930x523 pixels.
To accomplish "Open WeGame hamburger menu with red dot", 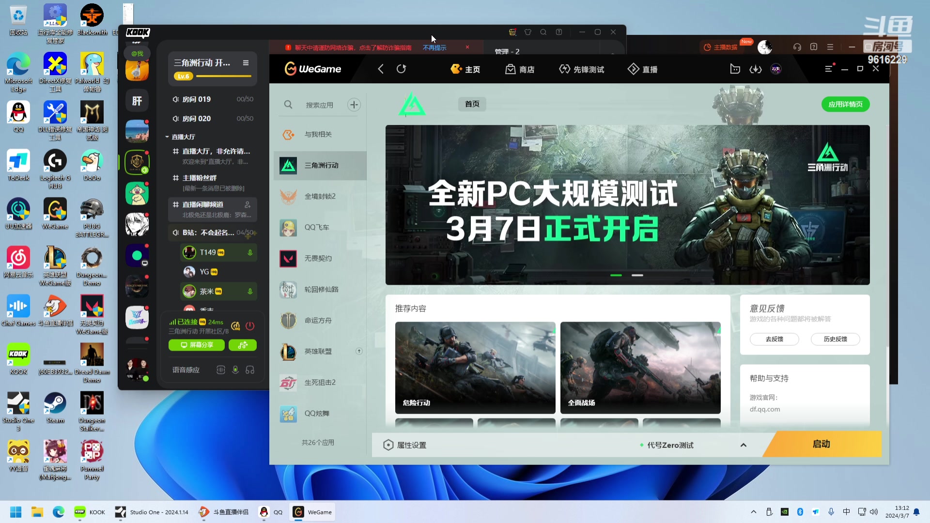I will pyautogui.click(x=829, y=69).
